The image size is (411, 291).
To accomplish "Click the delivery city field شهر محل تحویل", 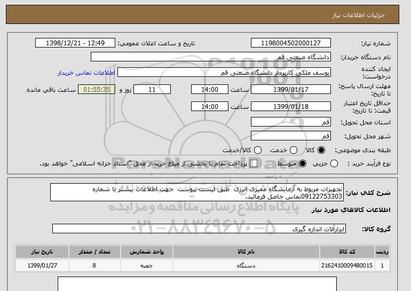I will [x=291, y=136].
